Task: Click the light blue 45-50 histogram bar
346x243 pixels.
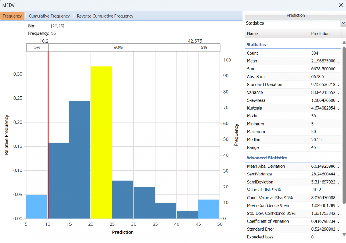Action: 209,209
